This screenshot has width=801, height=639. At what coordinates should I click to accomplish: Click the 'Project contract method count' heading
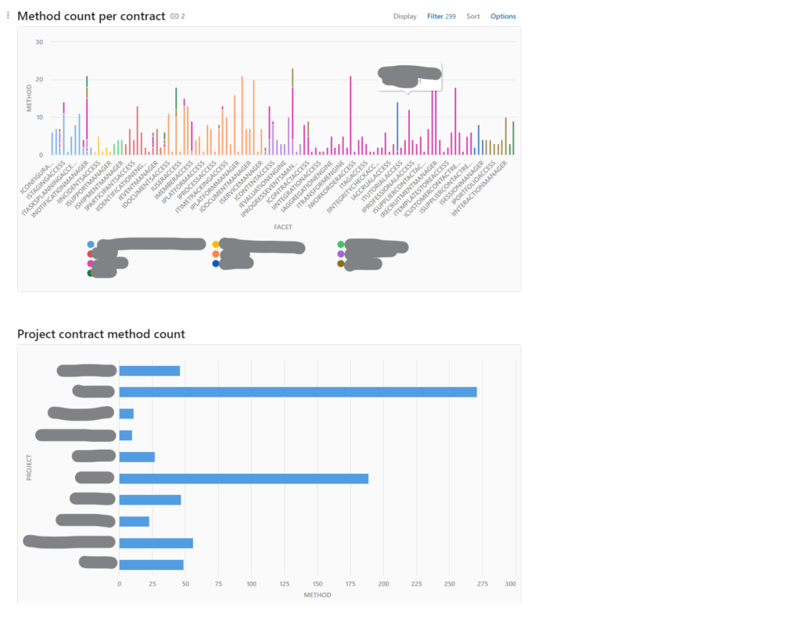pyautogui.click(x=101, y=334)
